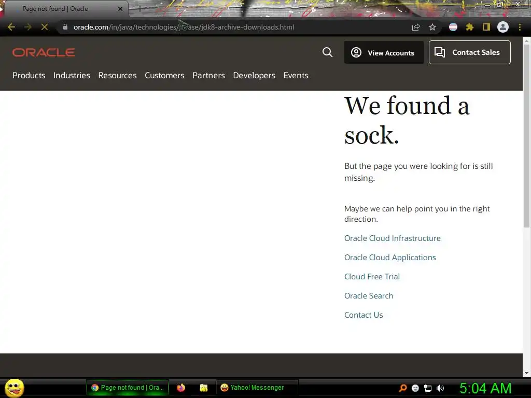Open the Customers menu
Viewport: 531px width, 398px height.
(164, 76)
